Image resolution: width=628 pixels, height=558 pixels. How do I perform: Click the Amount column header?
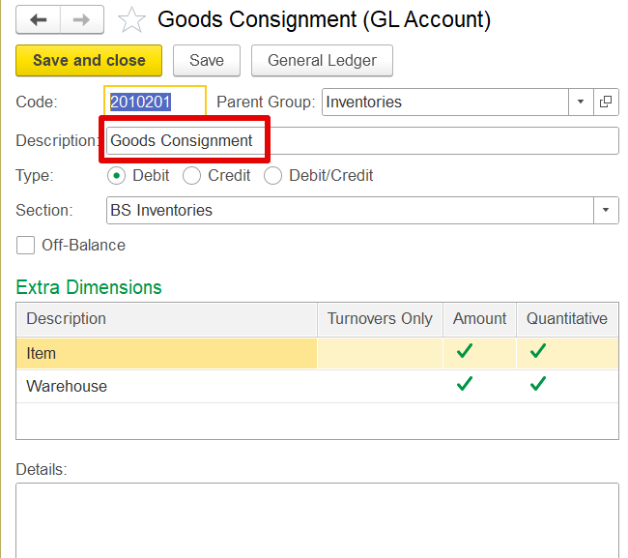(x=480, y=319)
